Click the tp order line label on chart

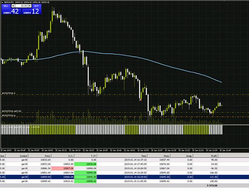coord(9,116)
